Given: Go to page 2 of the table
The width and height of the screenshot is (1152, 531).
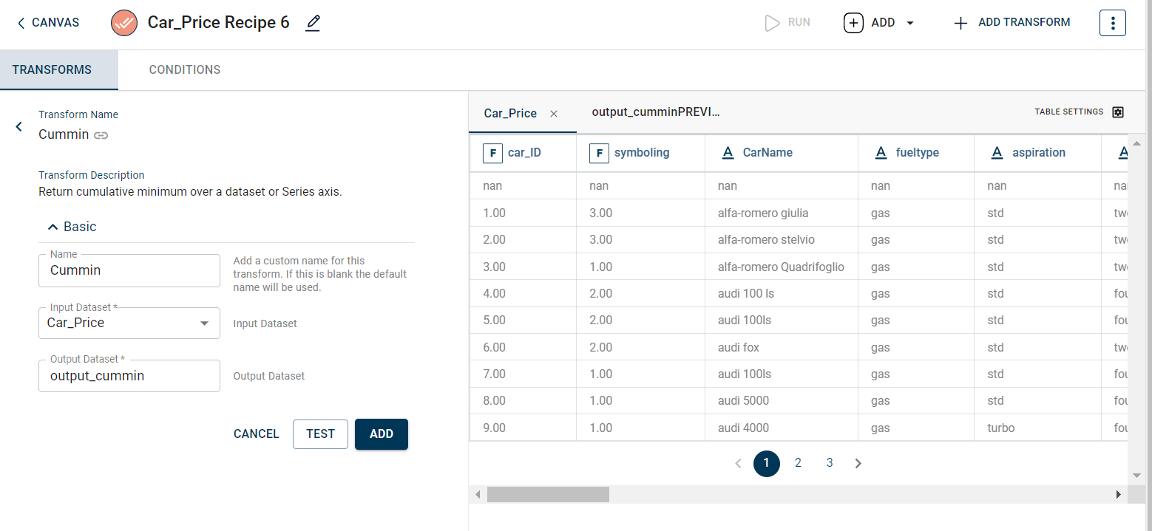Looking at the screenshot, I should 798,463.
